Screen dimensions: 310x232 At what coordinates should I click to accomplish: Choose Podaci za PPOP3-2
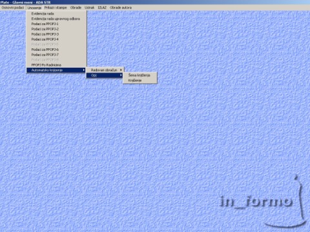pos(56,29)
